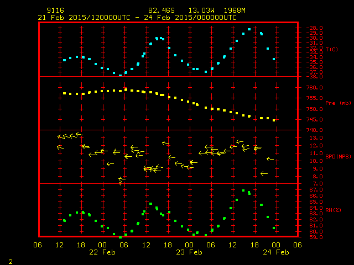
Task: Click the 760.0 pressure tick value
Action: tap(314, 87)
